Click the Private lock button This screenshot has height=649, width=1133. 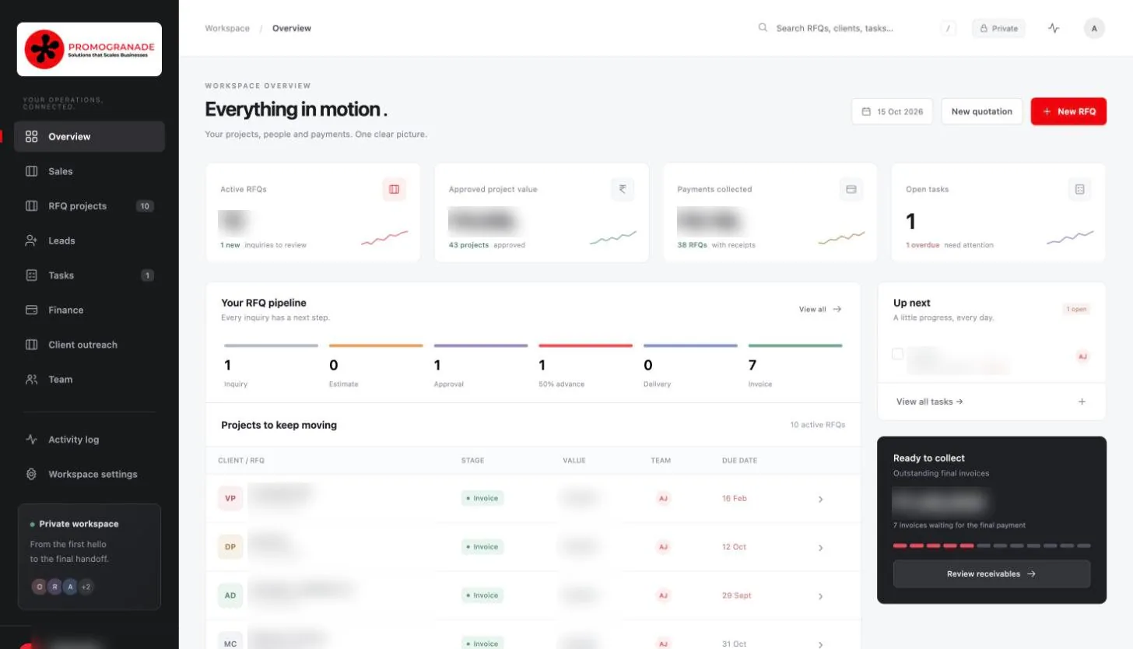click(998, 29)
